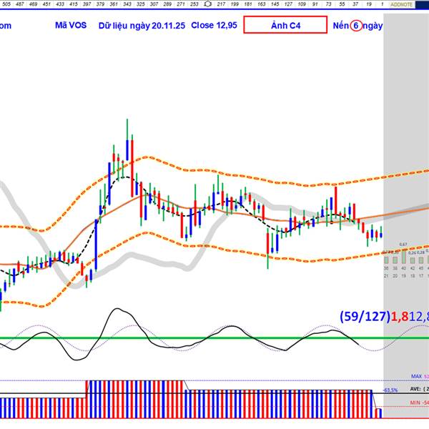Click the tall blue candle at the price peak
Screen dimensions: 429x429
point(127,150)
